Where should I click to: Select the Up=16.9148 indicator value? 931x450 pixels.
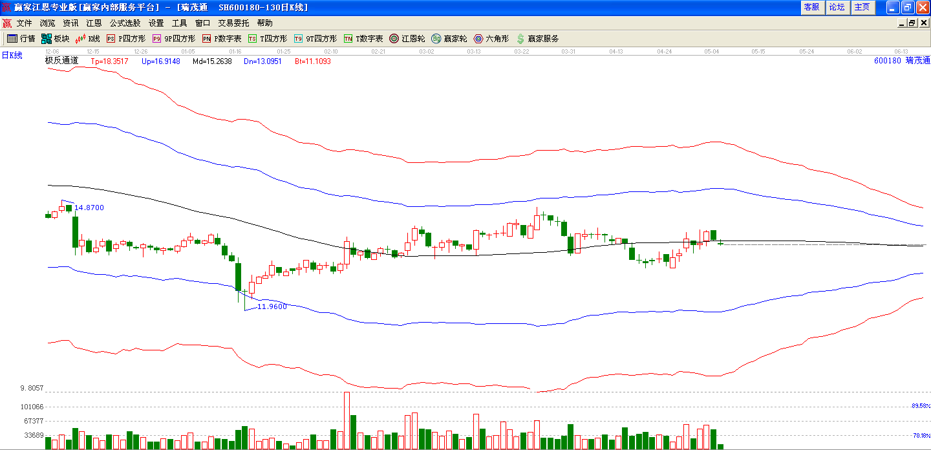pos(161,61)
